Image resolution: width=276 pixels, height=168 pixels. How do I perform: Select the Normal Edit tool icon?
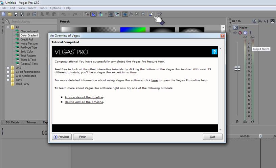[x=125, y=14]
